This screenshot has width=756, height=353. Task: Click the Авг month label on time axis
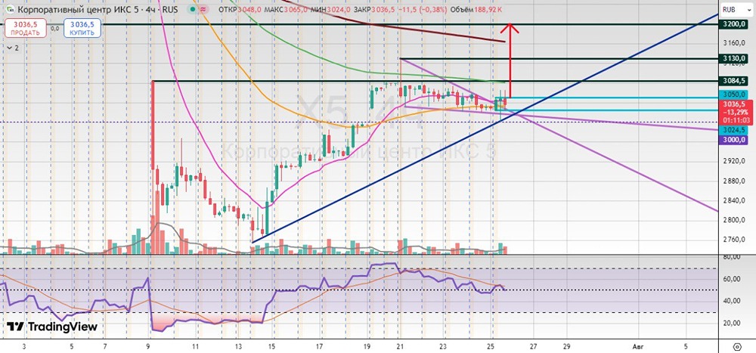pos(640,346)
